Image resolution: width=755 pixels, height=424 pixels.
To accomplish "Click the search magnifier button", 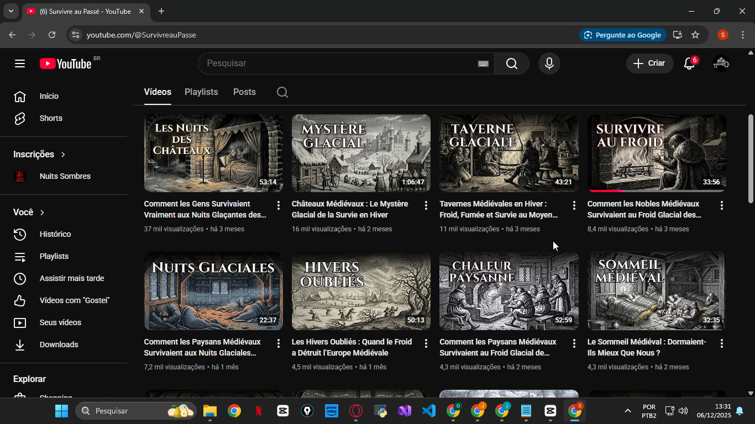I will 511,63.
